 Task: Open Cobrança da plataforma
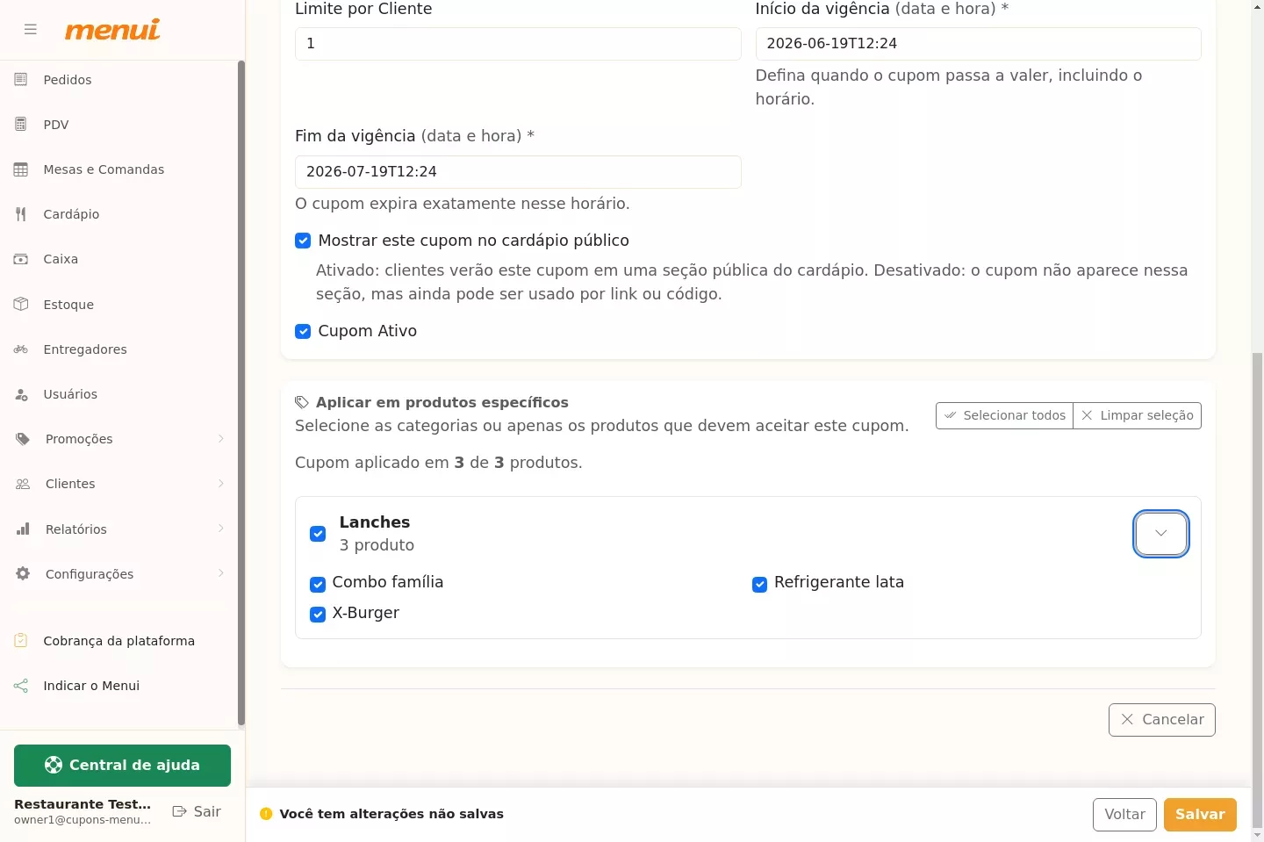[x=118, y=641]
